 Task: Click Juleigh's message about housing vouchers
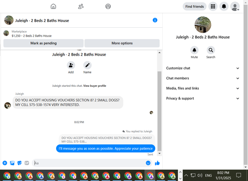[68, 103]
